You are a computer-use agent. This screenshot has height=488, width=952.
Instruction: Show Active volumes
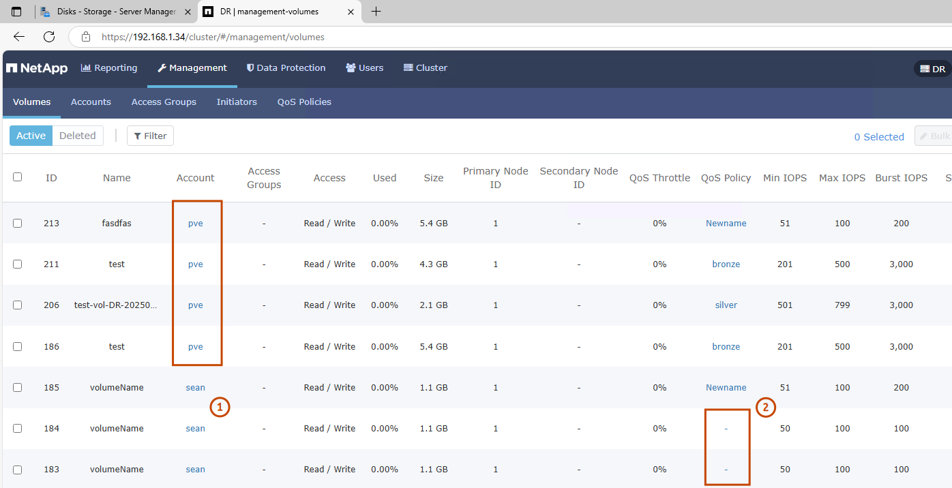(x=31, y=136)
